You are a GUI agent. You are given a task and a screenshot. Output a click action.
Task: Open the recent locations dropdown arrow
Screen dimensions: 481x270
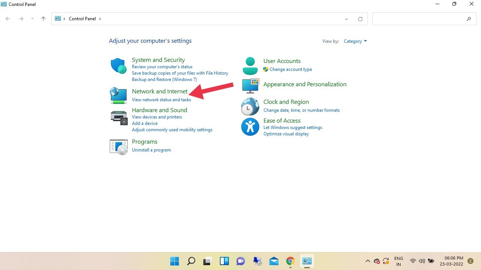tap(32, 19)
